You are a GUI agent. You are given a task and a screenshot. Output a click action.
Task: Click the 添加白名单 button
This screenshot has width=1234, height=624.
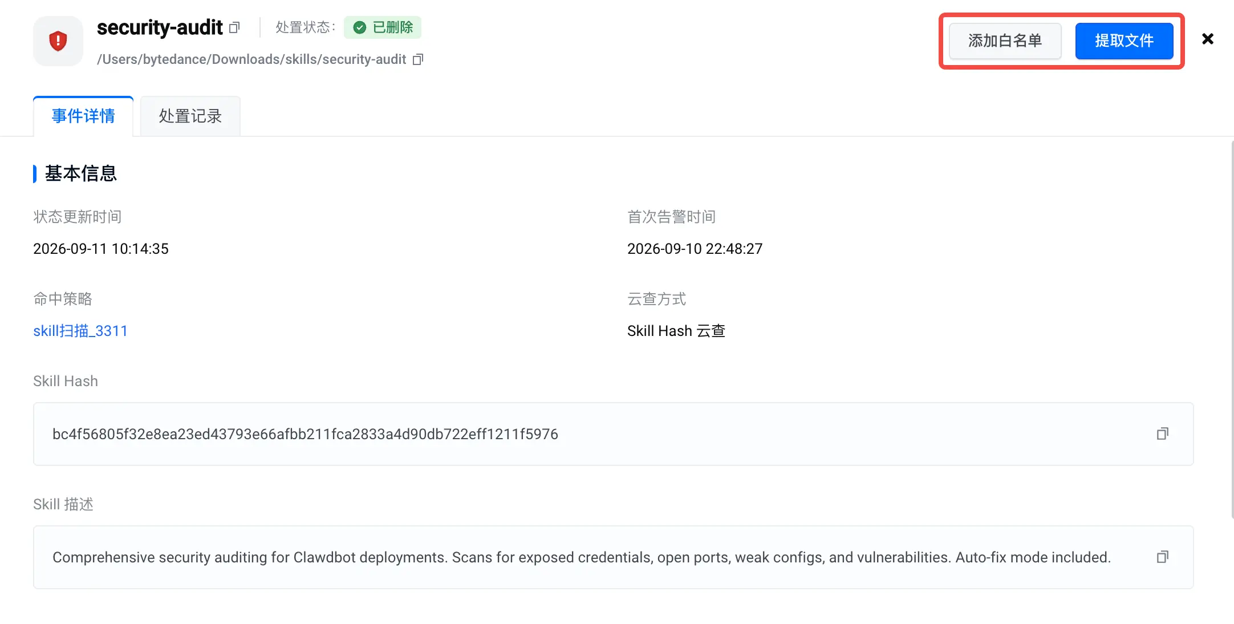tap(1005, 41)
